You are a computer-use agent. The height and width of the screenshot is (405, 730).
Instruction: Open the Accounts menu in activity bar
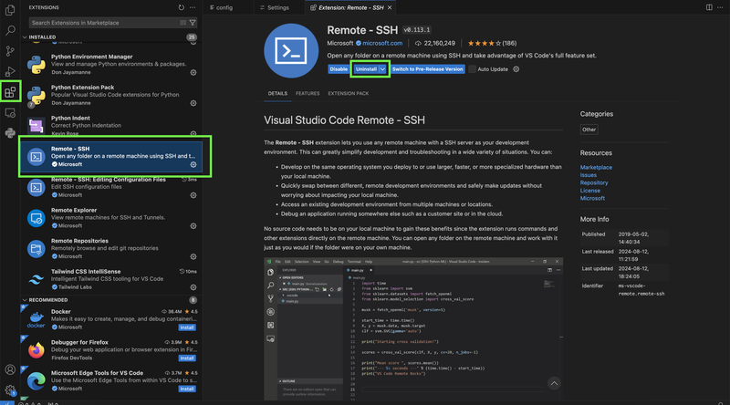click(10, 369)
